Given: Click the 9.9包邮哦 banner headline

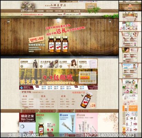Looking at the screenshot, I should [x=58, y=77].
